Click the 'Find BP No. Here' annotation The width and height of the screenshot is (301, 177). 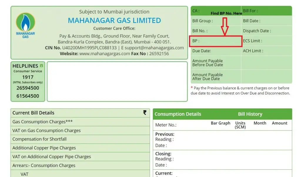click(226, 14)
